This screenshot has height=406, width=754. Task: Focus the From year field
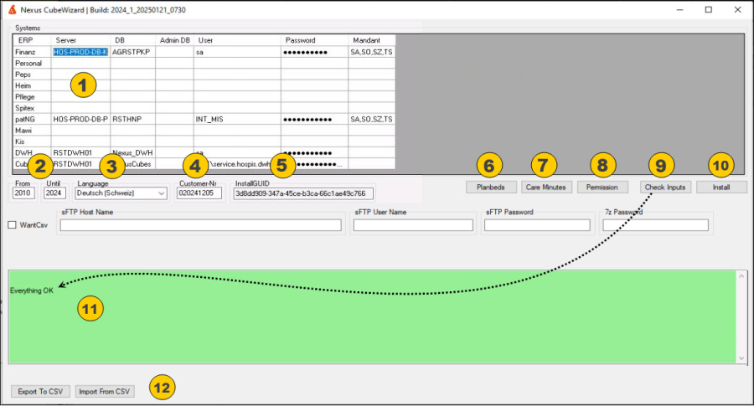coord(23,193)
